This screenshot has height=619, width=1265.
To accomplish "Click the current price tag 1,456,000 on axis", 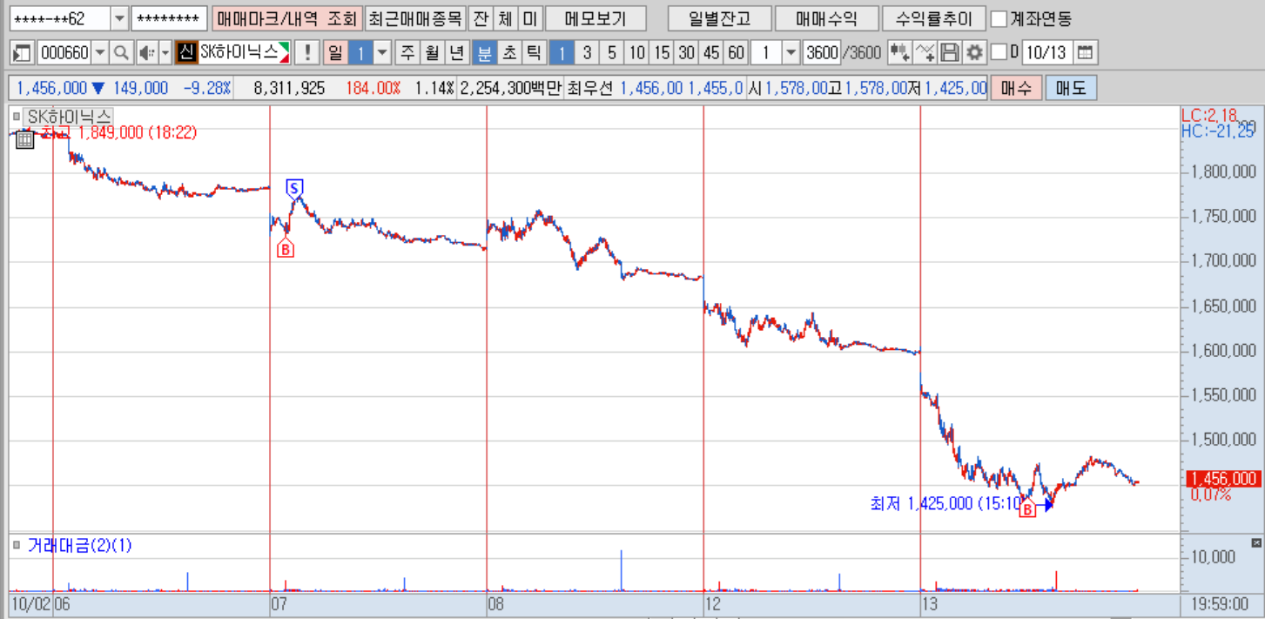I will pyautogui.click(x=1223, y=479).
